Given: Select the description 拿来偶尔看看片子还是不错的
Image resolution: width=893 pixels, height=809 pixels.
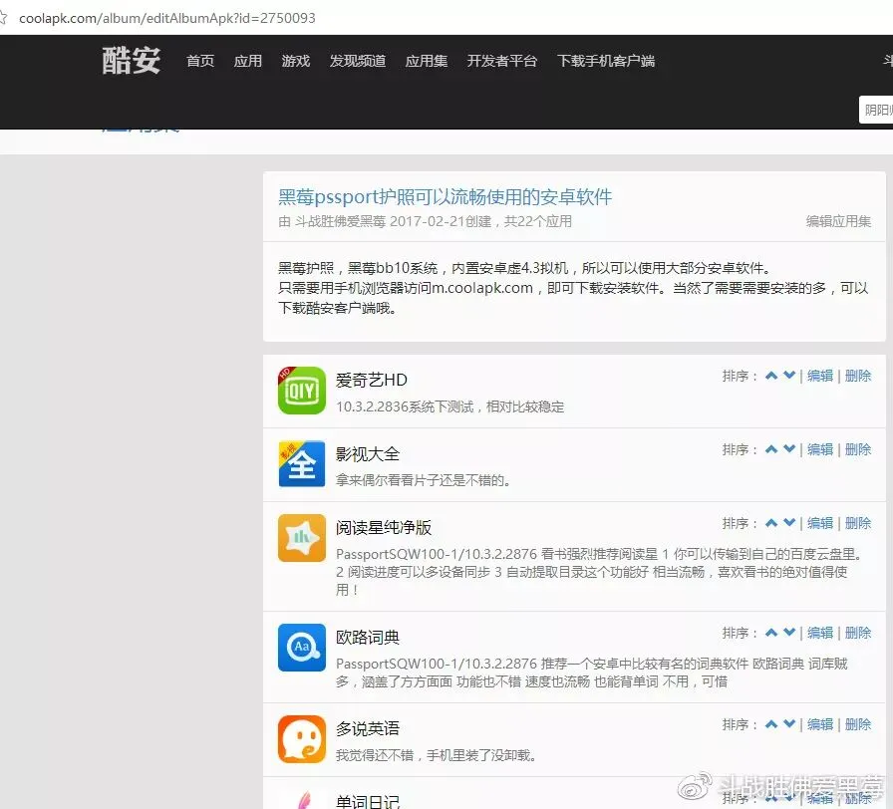Looking at the screenshot, I should click(422, 480).
